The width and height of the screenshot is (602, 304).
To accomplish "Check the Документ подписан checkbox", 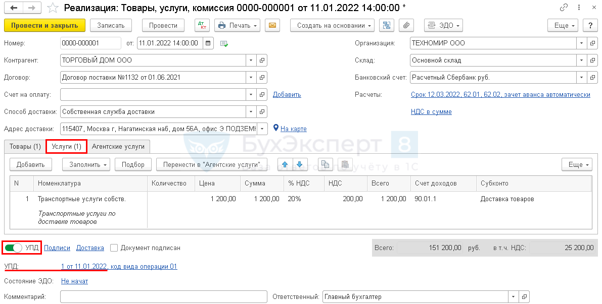I will pos(114,248).
